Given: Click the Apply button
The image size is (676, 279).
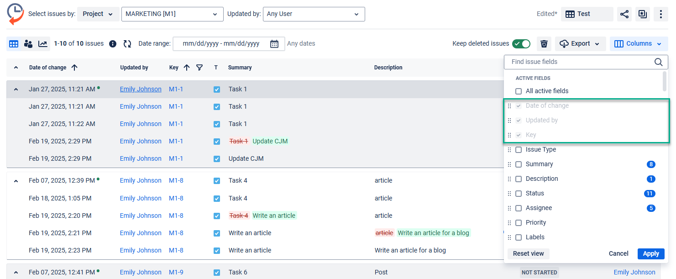Looking at the screenshot, I should (x=650, y=254).
